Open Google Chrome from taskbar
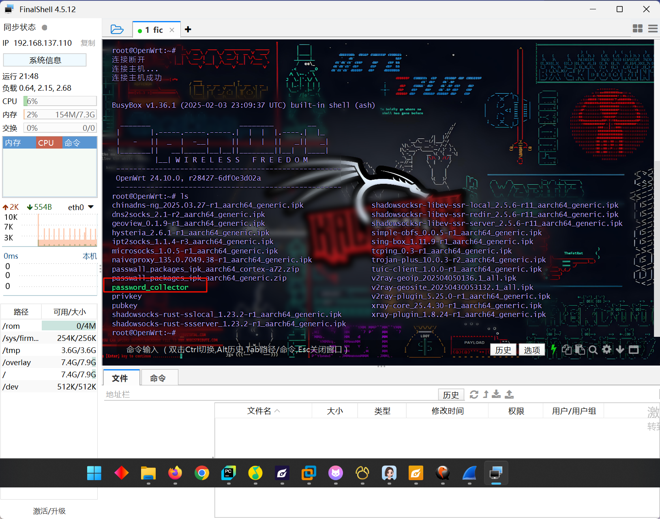This screenshot has height=519, width=660. 202,473
